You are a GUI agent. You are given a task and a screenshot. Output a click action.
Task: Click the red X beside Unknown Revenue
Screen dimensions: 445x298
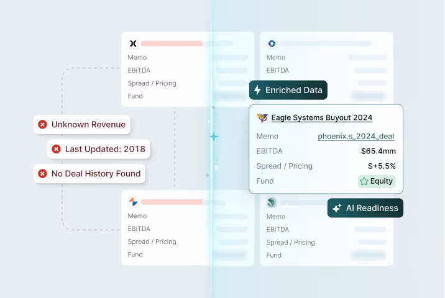(x=42, y=124)
